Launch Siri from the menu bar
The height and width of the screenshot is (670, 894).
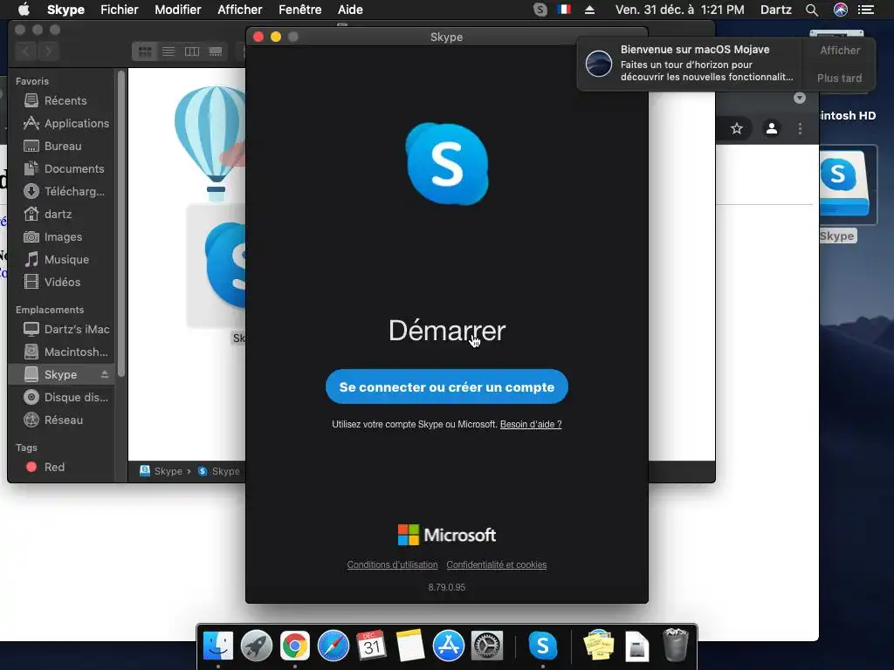point(841,10)
